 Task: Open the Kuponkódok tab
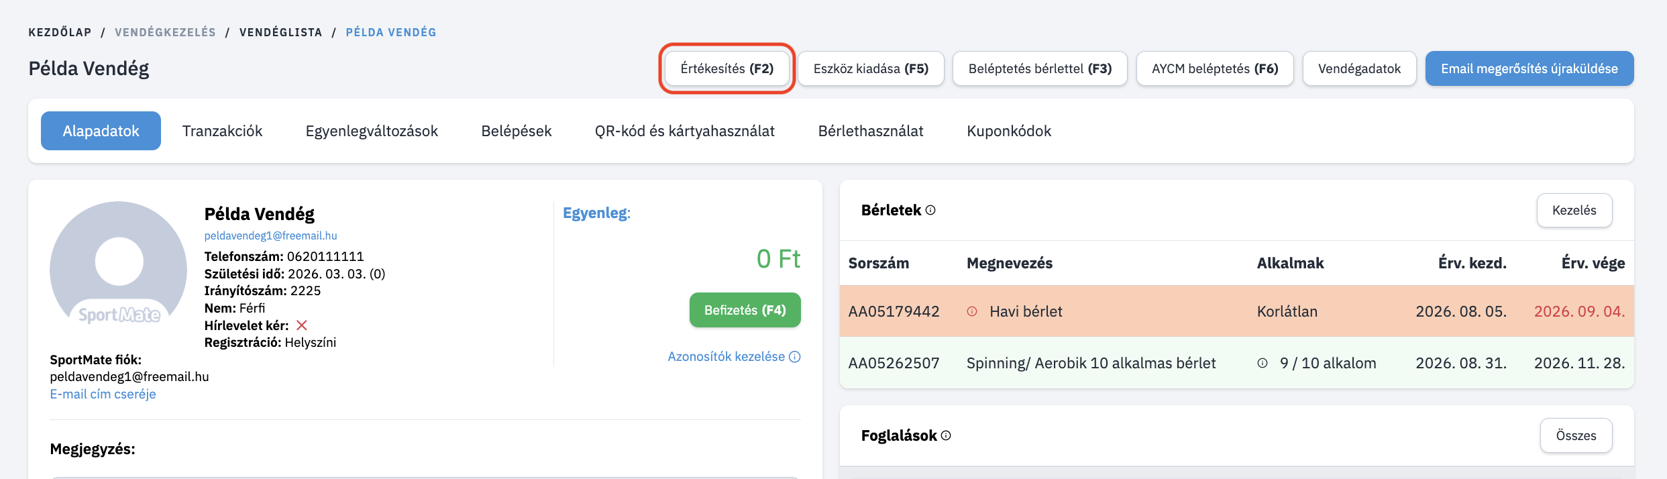pyautogui.click(x=1009, y=131)
